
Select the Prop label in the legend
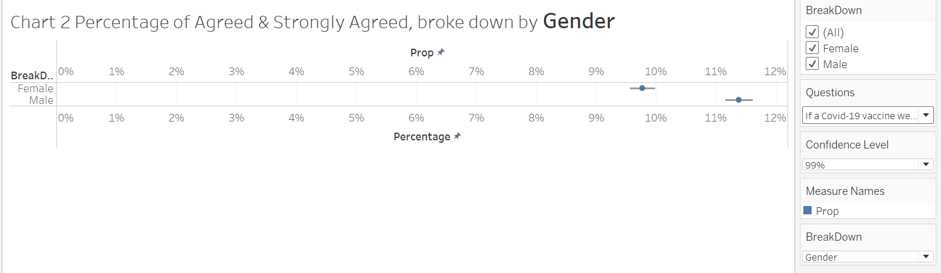click(x=827, y=211)
